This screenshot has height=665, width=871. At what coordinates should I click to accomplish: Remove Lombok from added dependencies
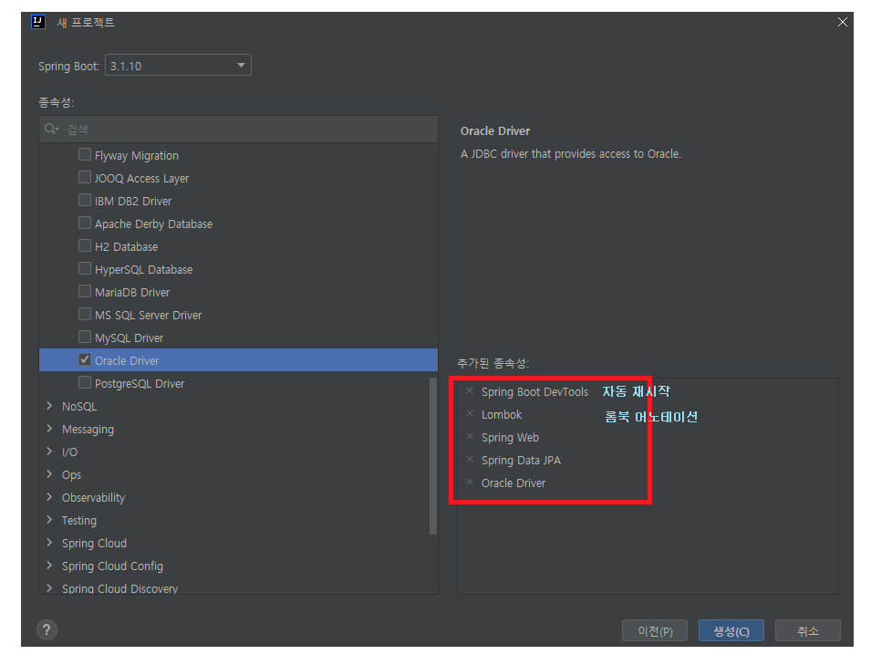point(470,414)
